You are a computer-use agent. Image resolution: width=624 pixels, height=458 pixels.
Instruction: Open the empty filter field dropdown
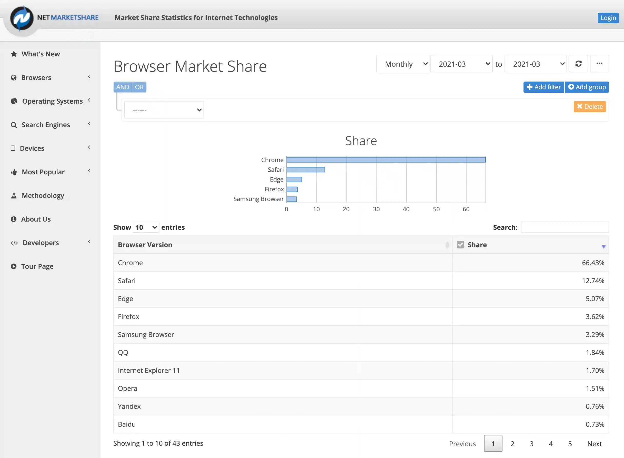(164, 110)
